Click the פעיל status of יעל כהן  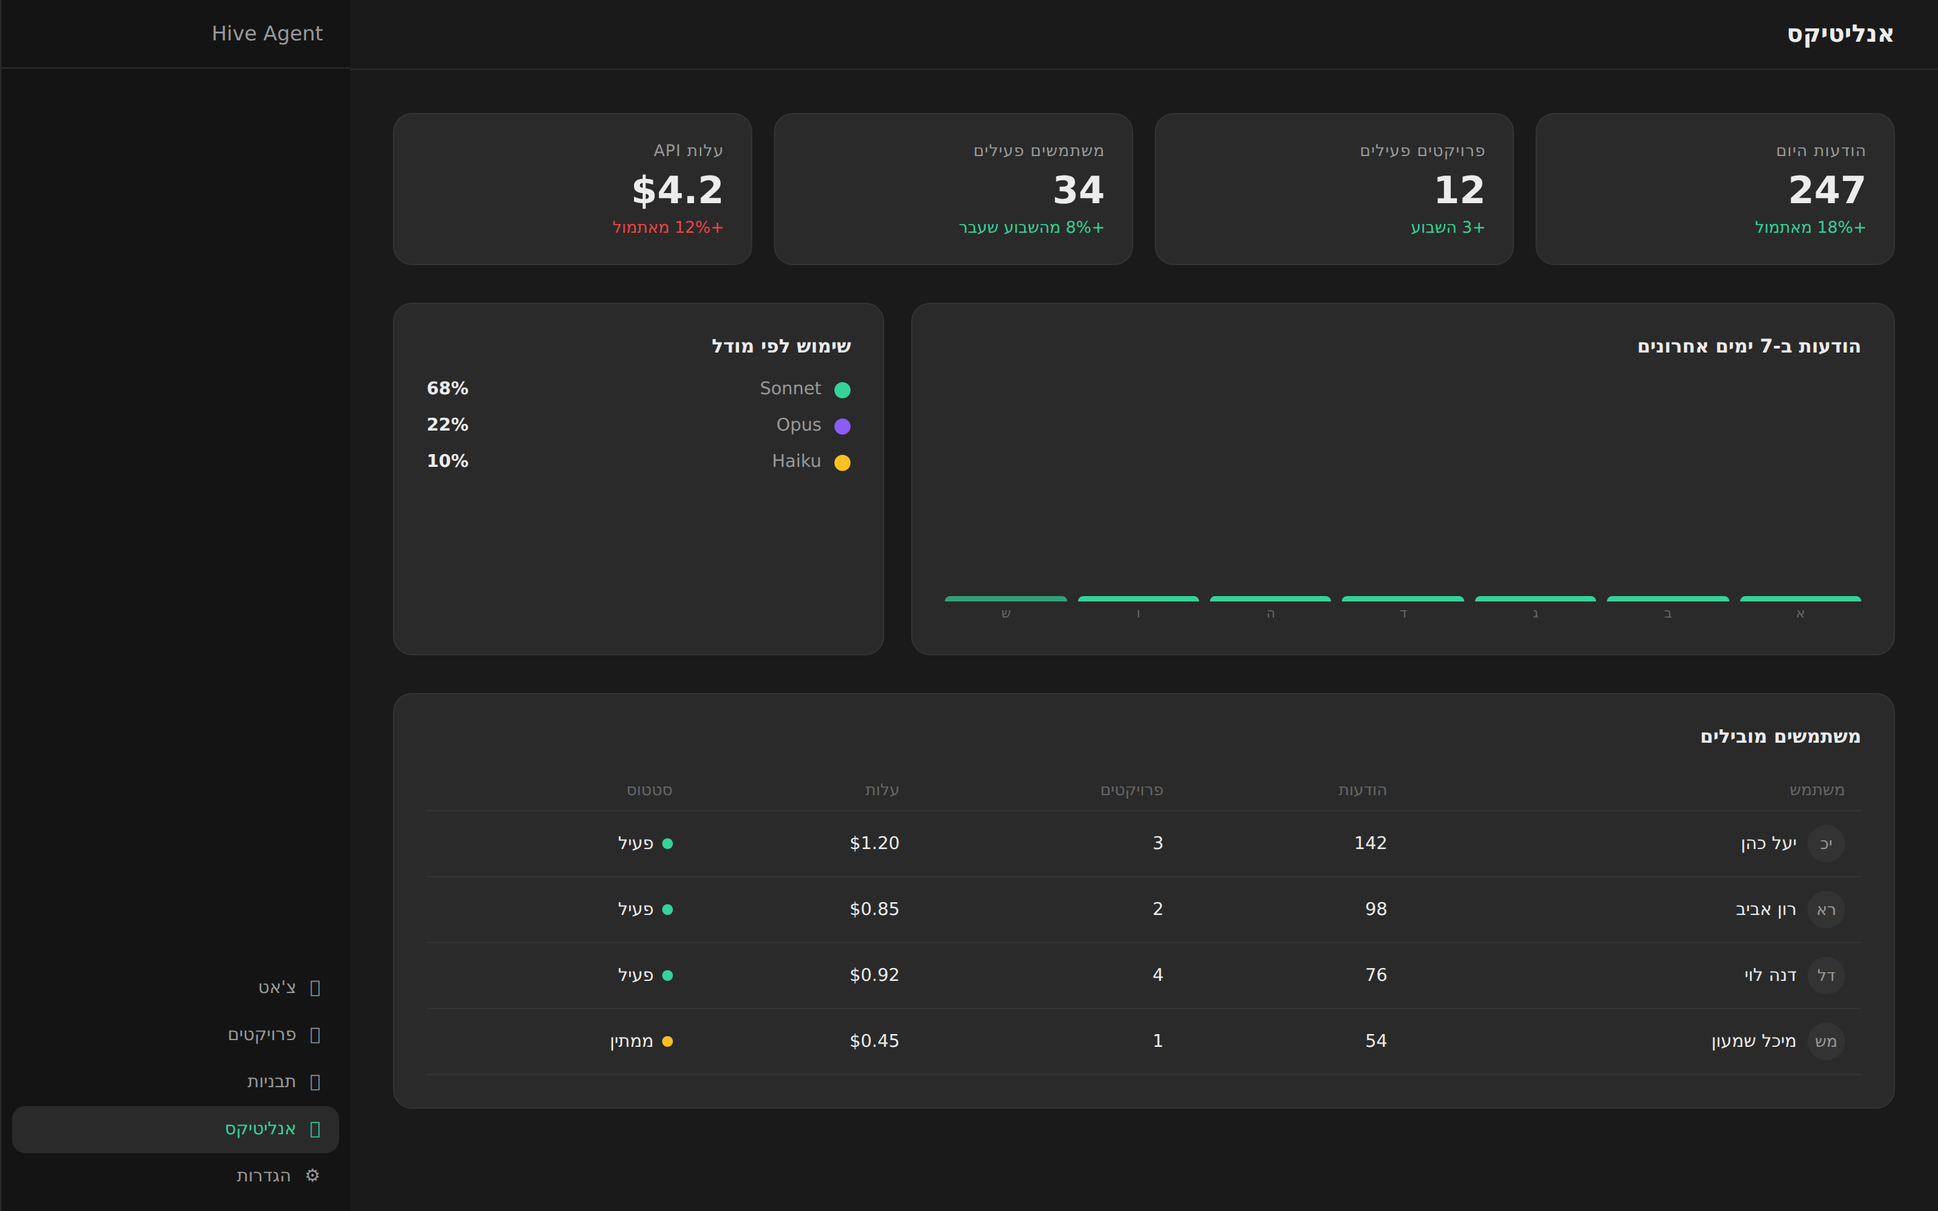(x=645, y=844)
